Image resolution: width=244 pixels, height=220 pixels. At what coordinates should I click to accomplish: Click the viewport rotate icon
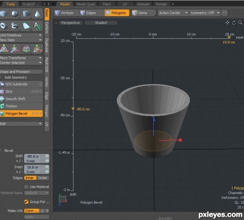234,23
